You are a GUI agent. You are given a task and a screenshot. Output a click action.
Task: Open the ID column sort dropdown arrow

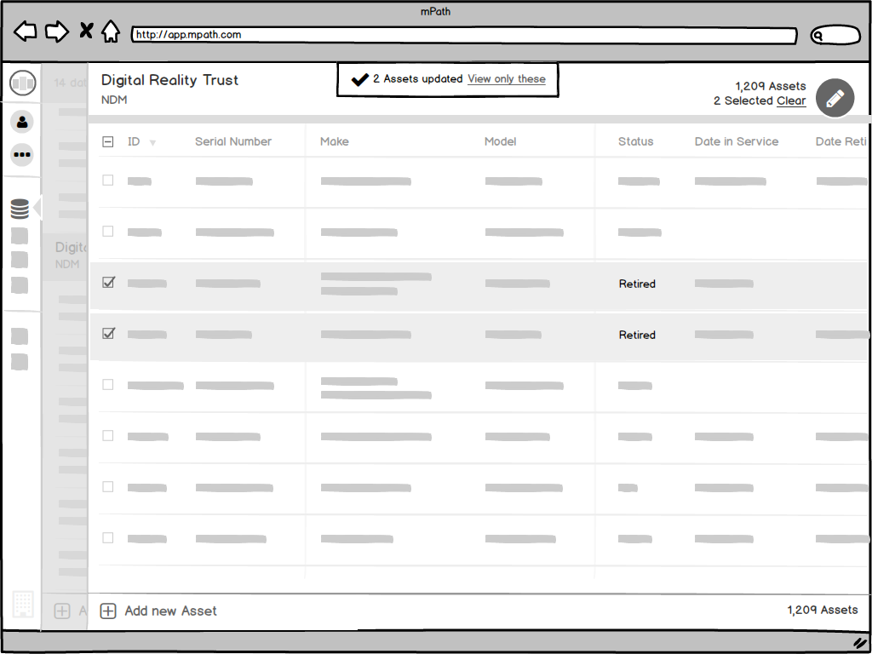(152, 143)
